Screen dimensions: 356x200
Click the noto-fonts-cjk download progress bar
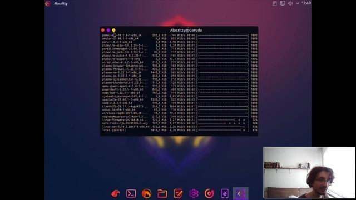(x=223, y=123)
